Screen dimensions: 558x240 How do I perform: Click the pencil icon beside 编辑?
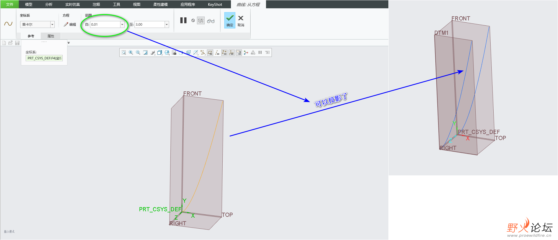coord(66,24)
